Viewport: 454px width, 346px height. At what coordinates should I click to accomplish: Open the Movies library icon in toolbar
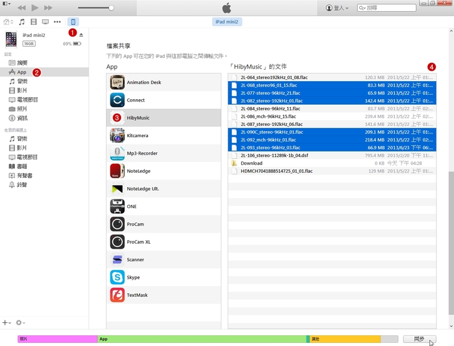point(34,22)
